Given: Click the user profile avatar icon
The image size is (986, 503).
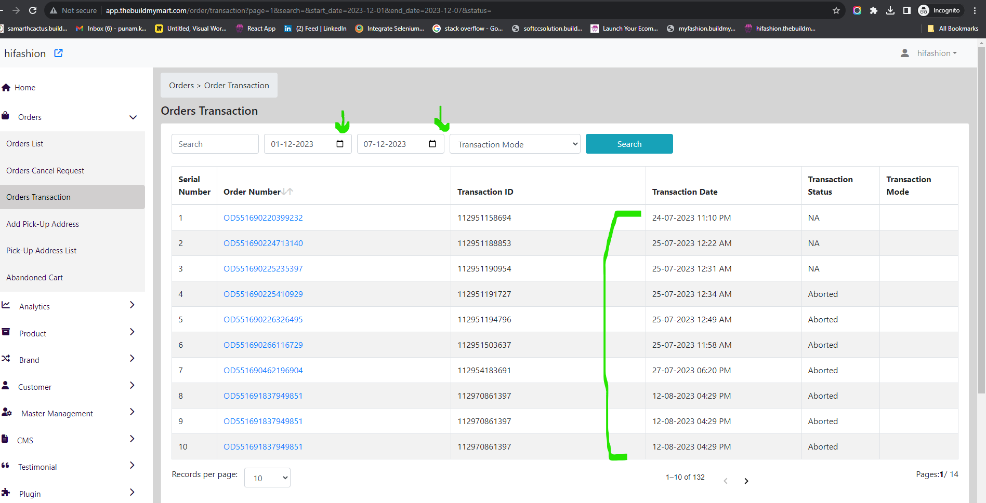Looking at the screenshot, I should coord(905,53).
